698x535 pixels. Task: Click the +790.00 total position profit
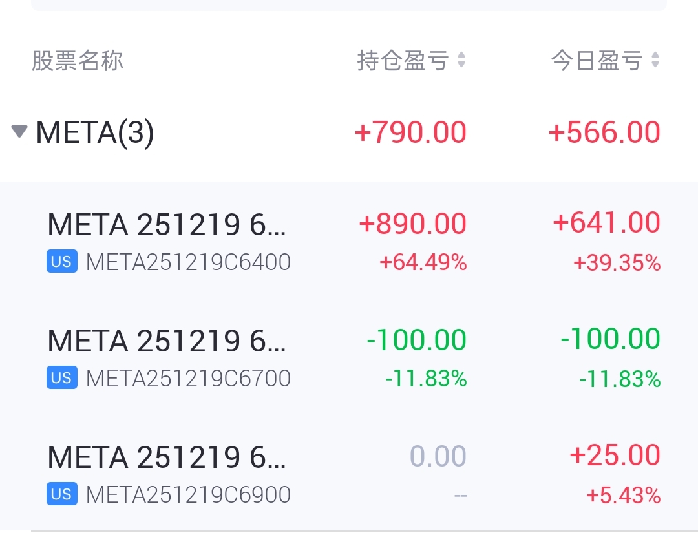(x=410, y=132)
